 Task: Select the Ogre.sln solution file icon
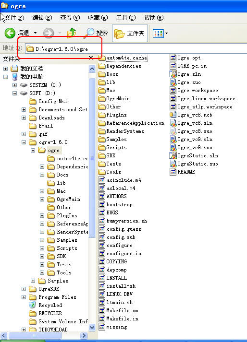pyautogui.click(x=173, y=74)
